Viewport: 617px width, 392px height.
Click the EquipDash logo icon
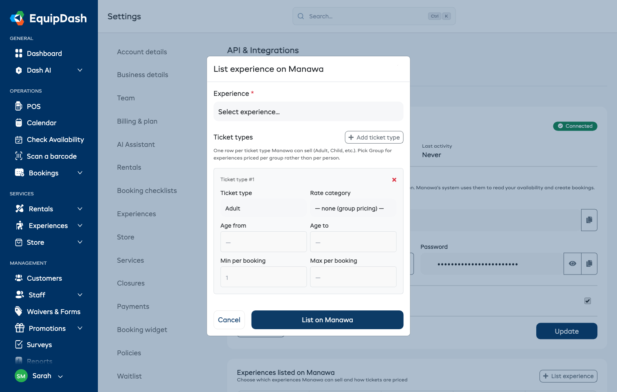[x=17, y=18]
